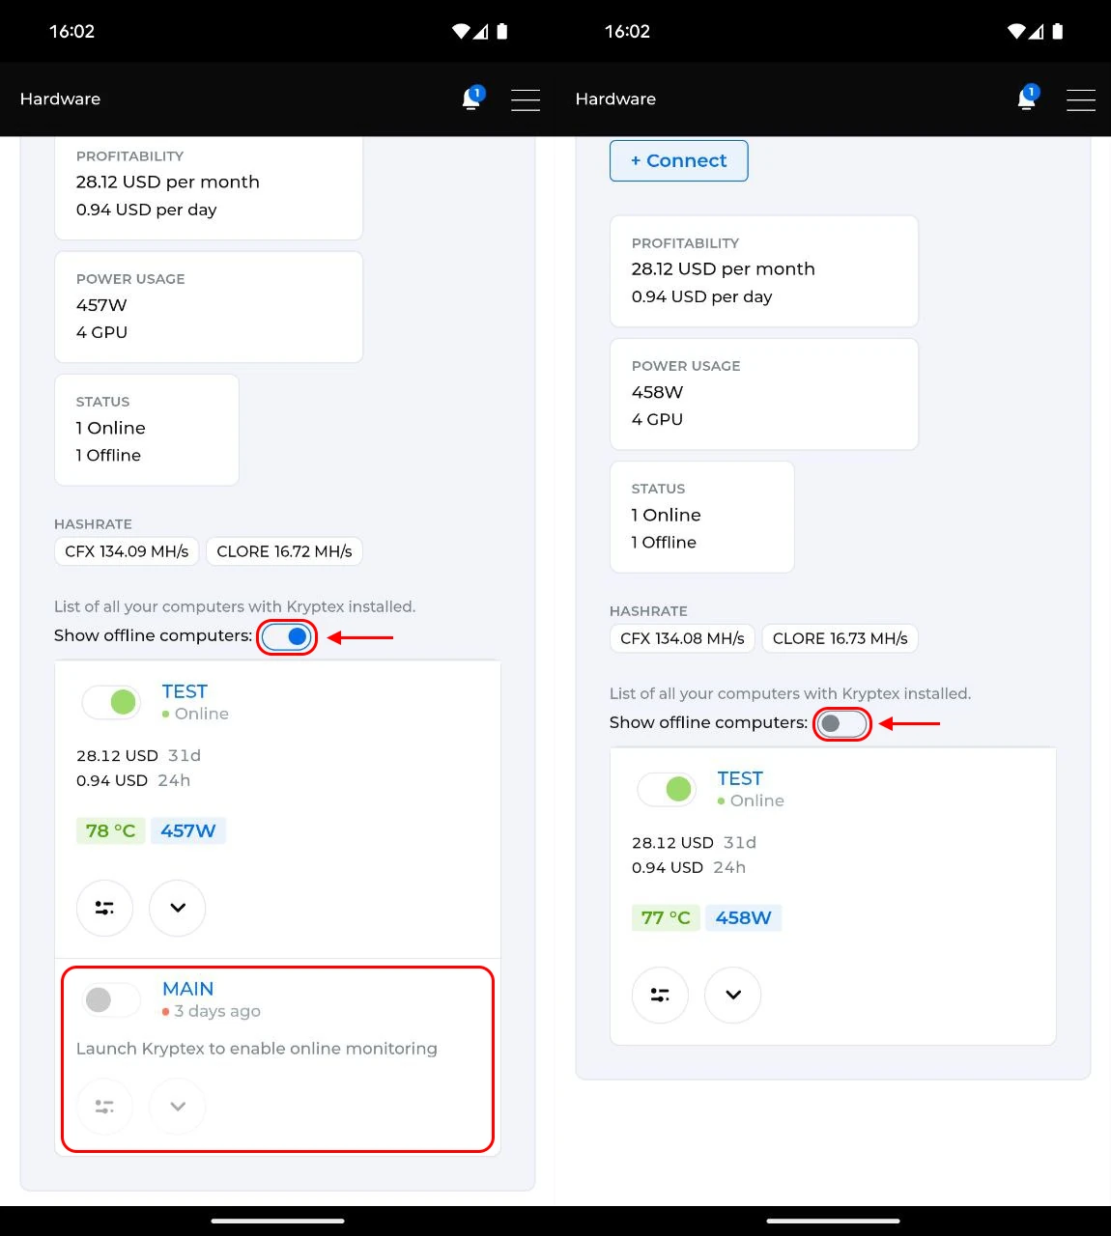Select the CLORE 16.72 MH/s hashrate tag
The image size is (1111, 1236).
click(284, 551)
